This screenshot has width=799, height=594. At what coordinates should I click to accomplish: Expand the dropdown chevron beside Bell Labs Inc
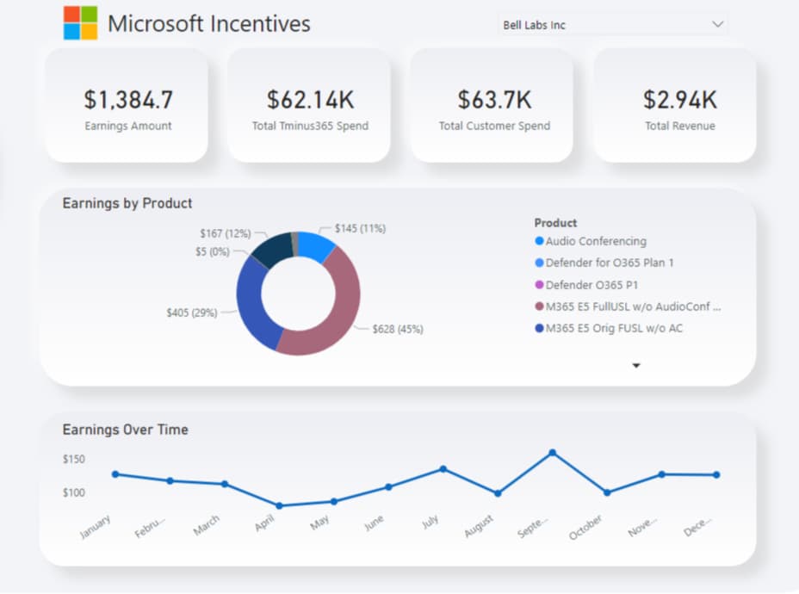click(717, 24)
